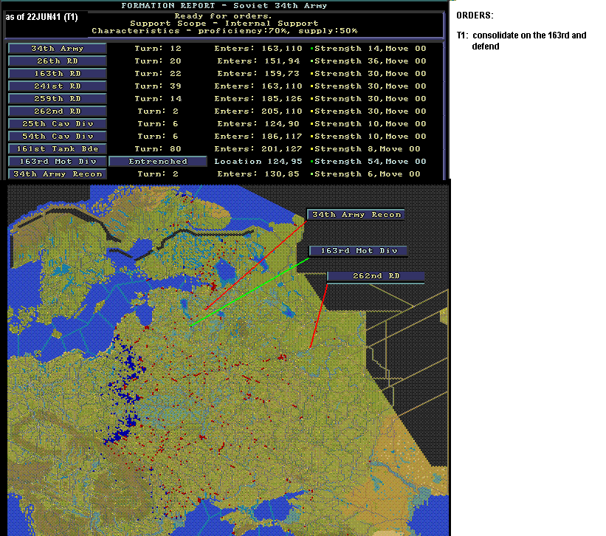Click the 259th RD button

click(x=57, y=99)
